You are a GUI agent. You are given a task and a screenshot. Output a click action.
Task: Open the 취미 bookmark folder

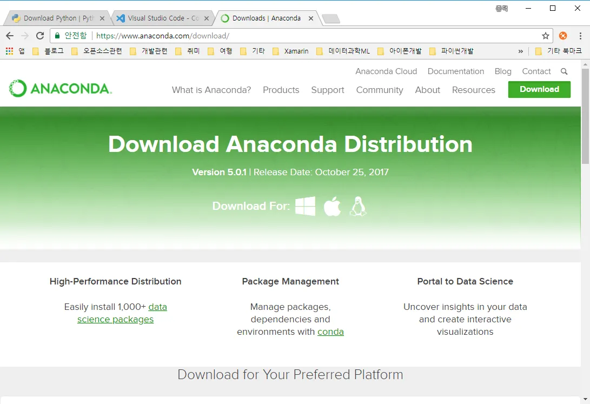(188, 51)
